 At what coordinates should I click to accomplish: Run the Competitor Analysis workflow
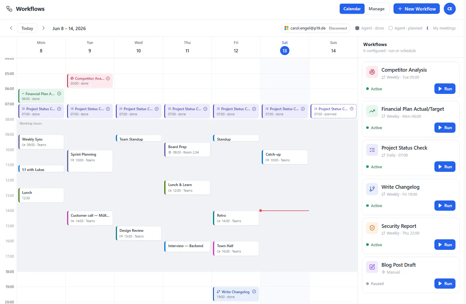point(445,89)
